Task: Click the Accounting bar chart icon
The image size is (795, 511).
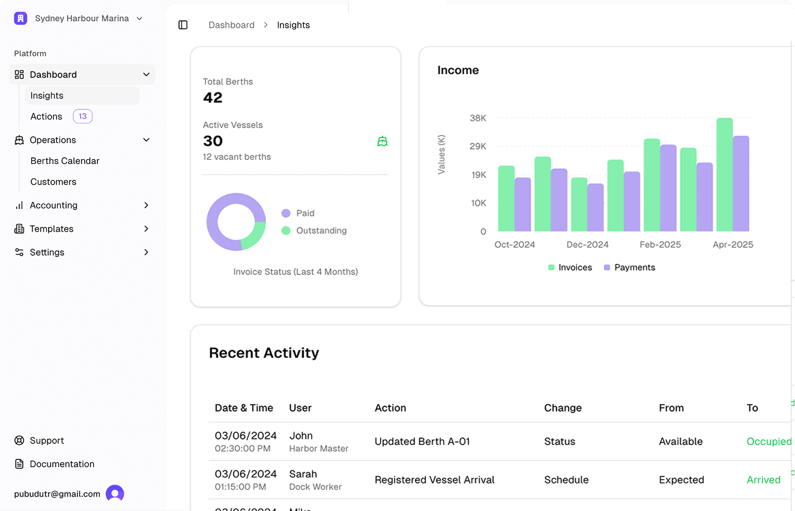Action: pos(19,205)
